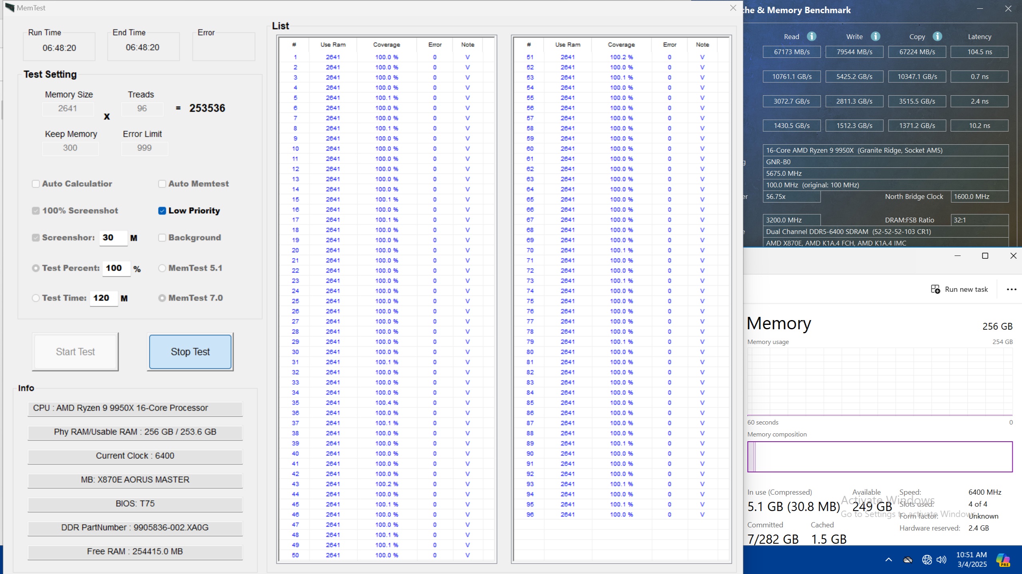Toggle the Screenshor checkbox

click(x=36, y=238)
